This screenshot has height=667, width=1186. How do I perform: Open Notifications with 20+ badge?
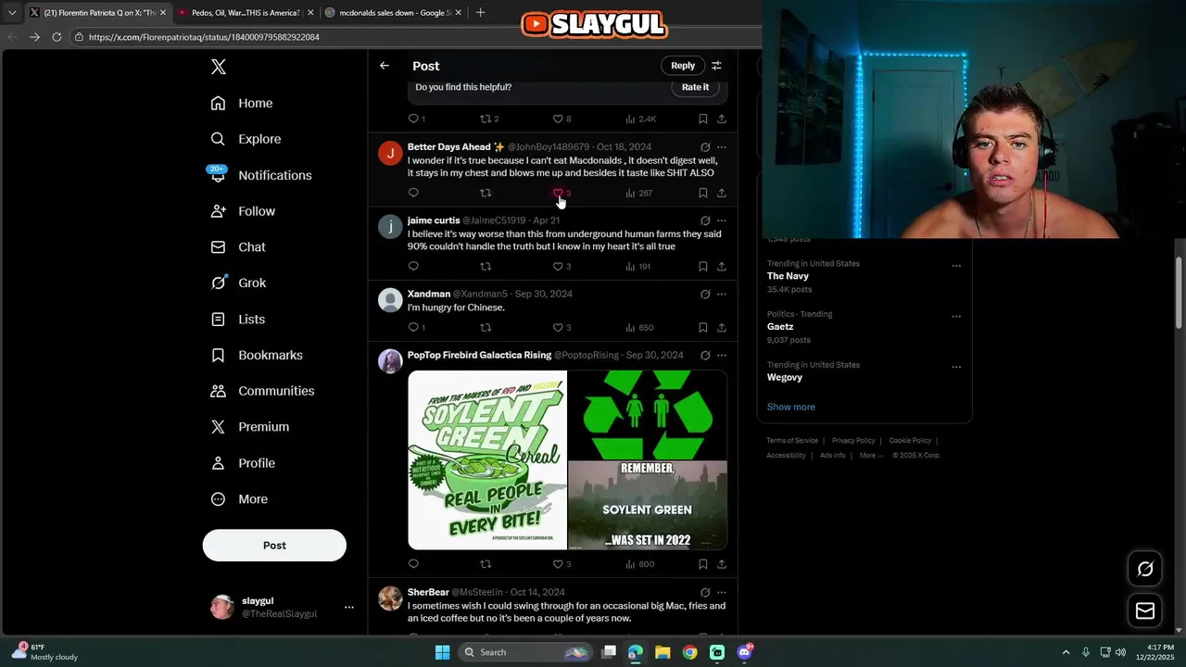pyautogui.click(x=261, y=175)
